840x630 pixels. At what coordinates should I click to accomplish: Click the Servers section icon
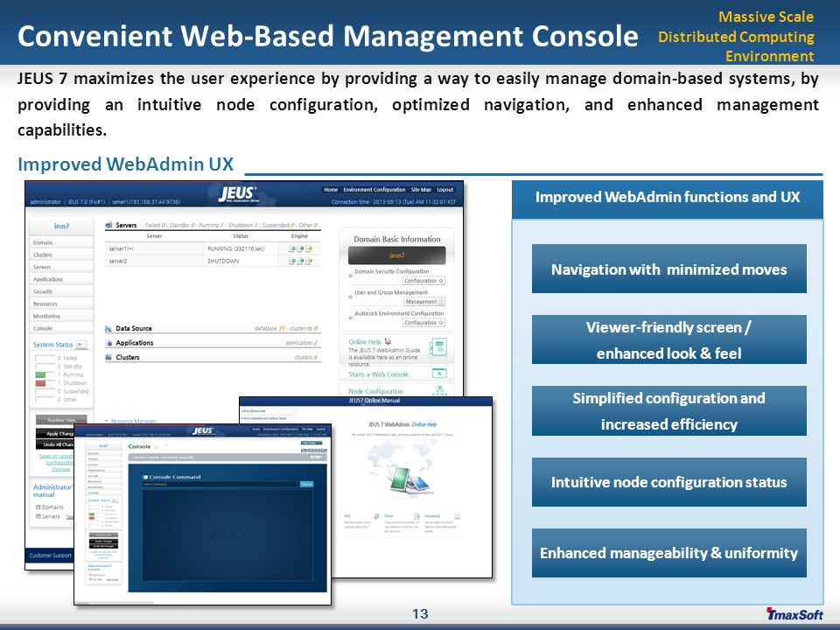pyautogui.click(x=108, y=226)
